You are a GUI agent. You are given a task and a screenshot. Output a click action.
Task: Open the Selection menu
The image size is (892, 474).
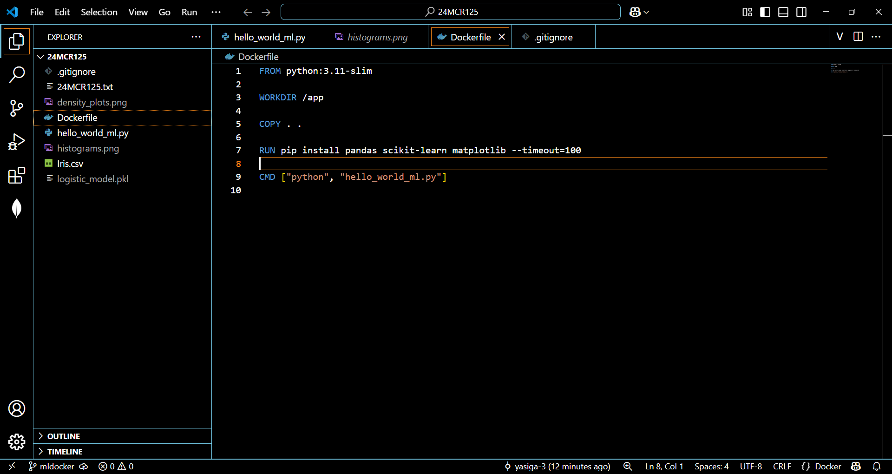point(99,12)
